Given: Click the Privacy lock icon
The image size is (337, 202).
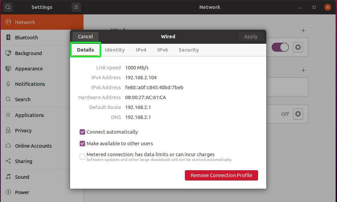Looking at the screenshot, I should pyautogui.click(x=8, y=131).
